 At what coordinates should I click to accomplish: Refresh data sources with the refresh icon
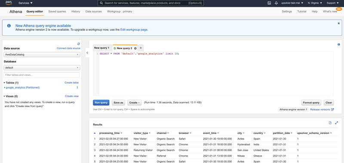coord(79,44)
